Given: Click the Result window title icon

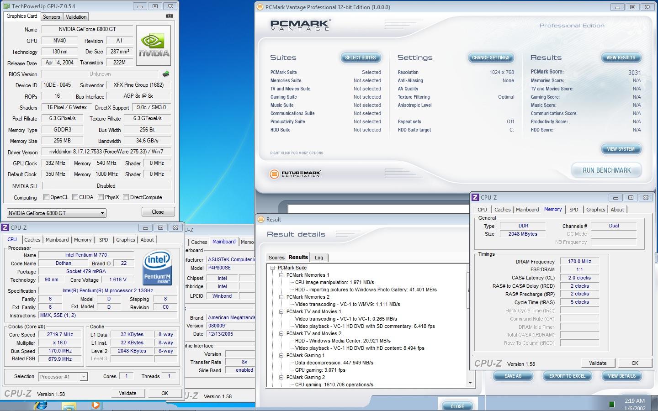Looking at the screenshot, I should [x=260, y=220].
